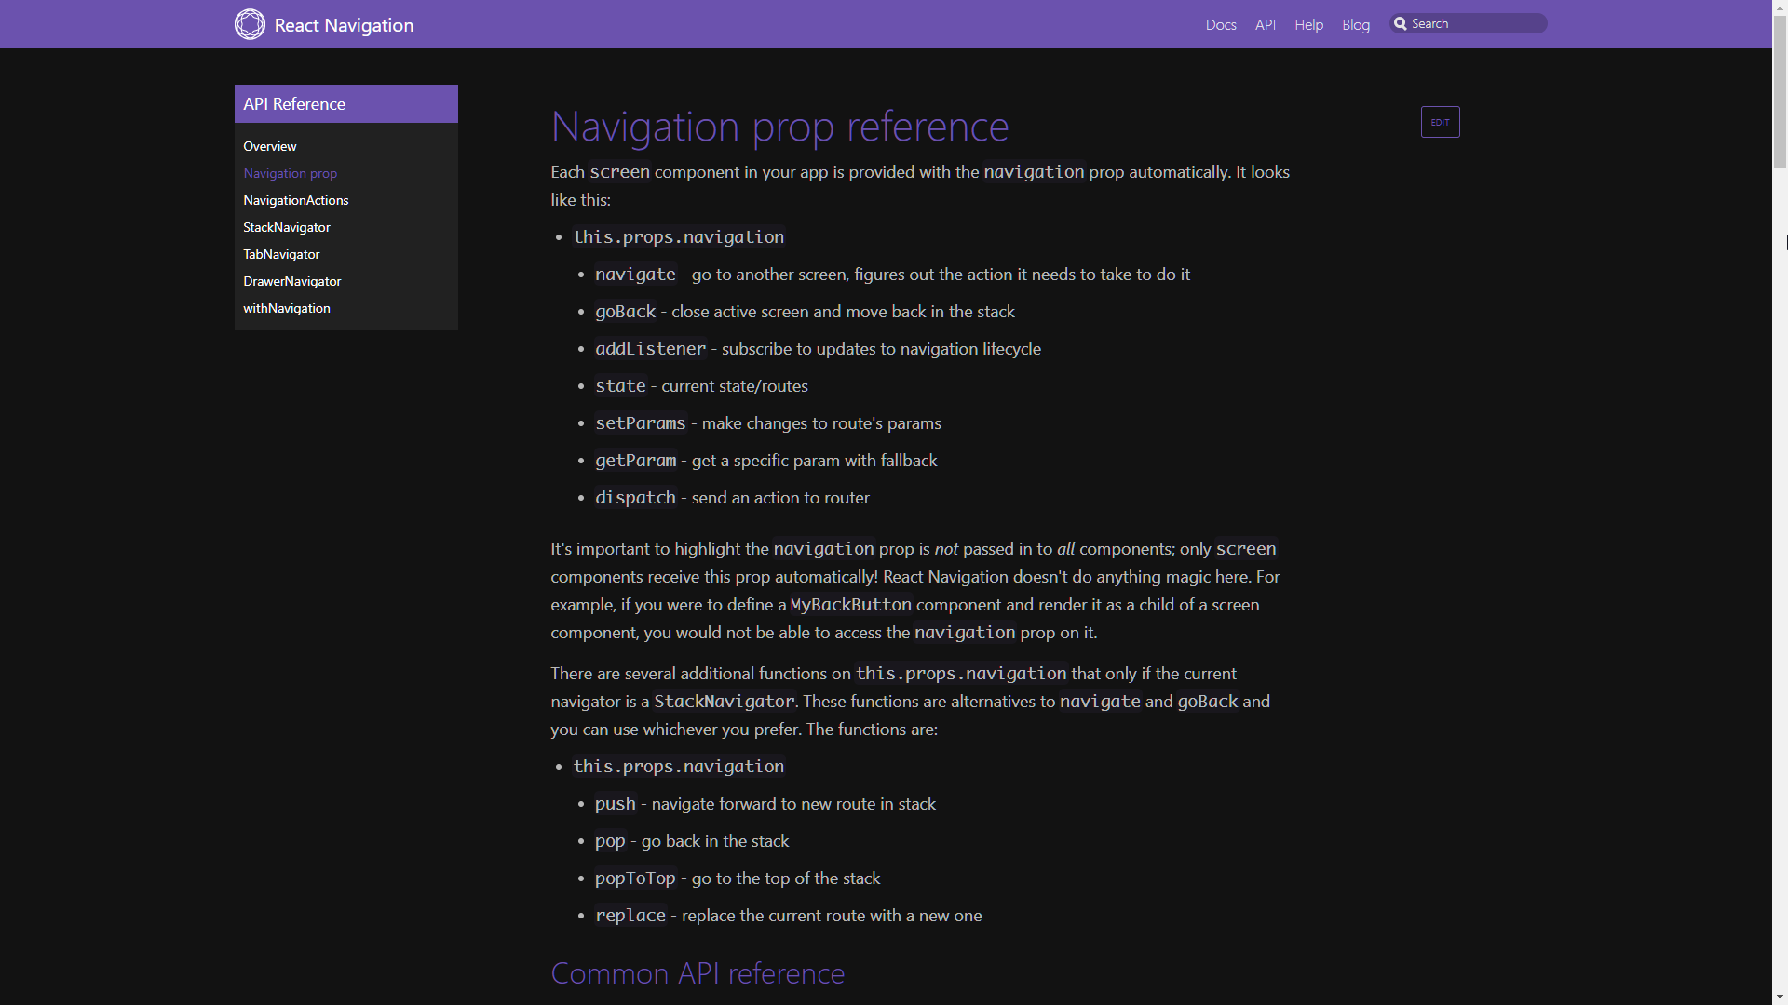Open Overview in the sidebar

click(x=270, y=146)
